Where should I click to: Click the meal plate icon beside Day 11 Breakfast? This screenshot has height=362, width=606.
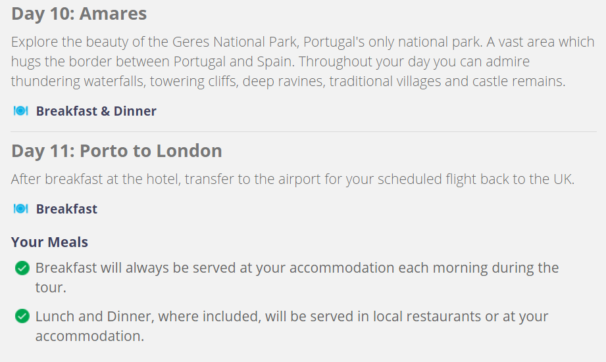click(x=21, y=209)
